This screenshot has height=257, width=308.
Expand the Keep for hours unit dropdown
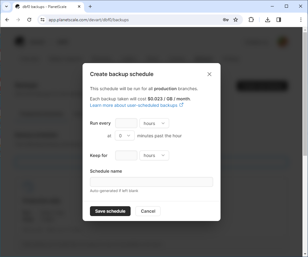[x=154, y=155]
